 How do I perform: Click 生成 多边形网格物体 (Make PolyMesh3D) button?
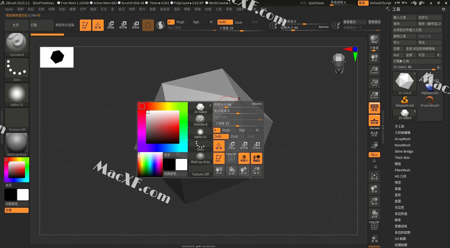click(423, 49)
